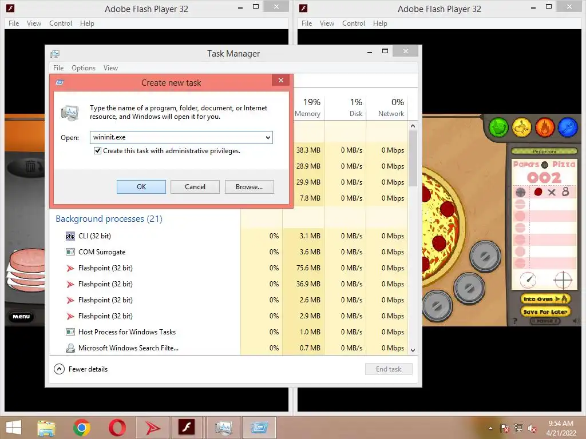Click the Task Manager title bar icon
Viewport: 586px width, 439px height.
[55, 54]
